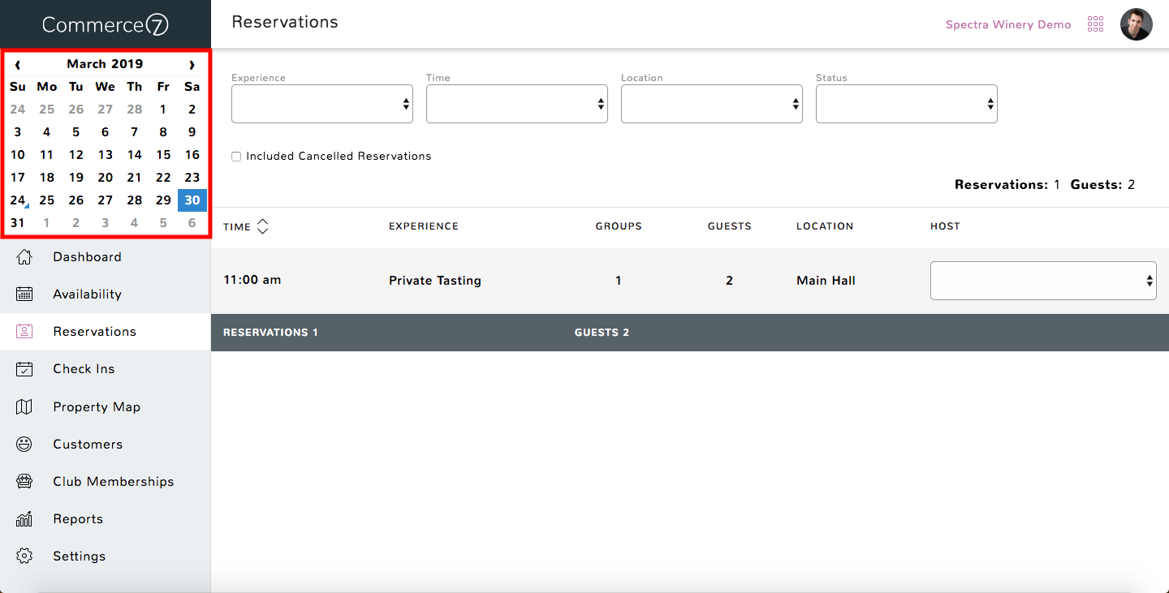
Task: Click the EXPERIENCE column header
Action: point(424,226)
